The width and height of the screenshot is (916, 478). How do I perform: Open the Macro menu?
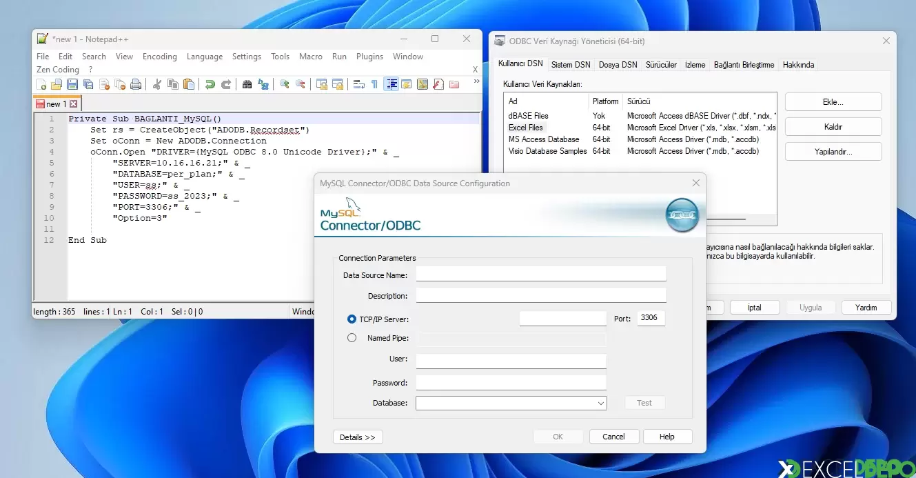pyautogui.click(x=311, y=57)
